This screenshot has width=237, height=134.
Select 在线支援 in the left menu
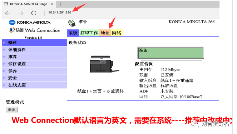pyautogui.click(x=34, y=85)
